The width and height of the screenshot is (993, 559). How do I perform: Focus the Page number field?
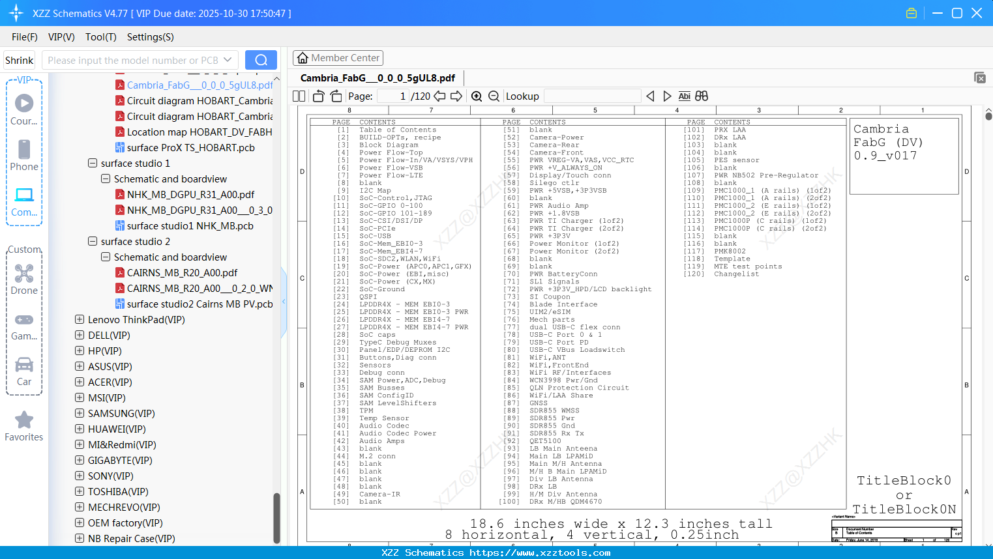(393, 96)
